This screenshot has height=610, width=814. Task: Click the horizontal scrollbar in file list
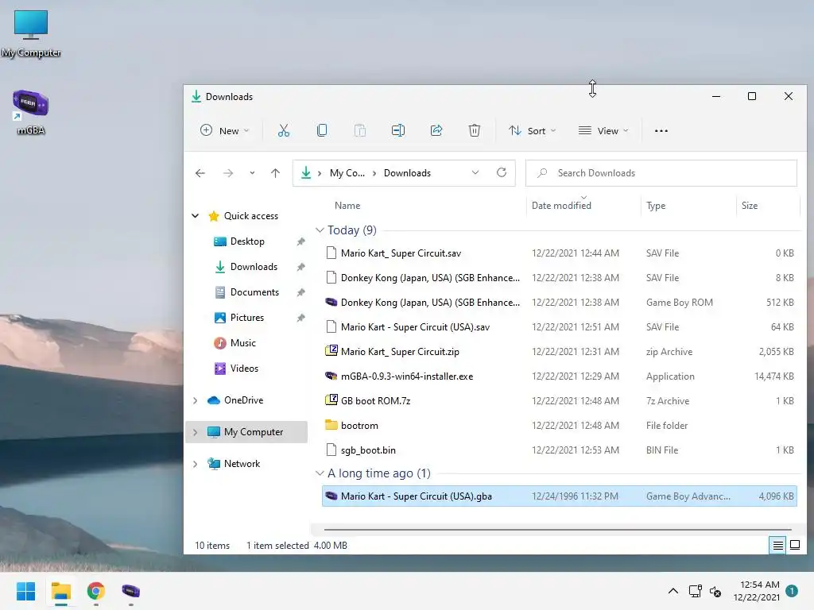557,530
